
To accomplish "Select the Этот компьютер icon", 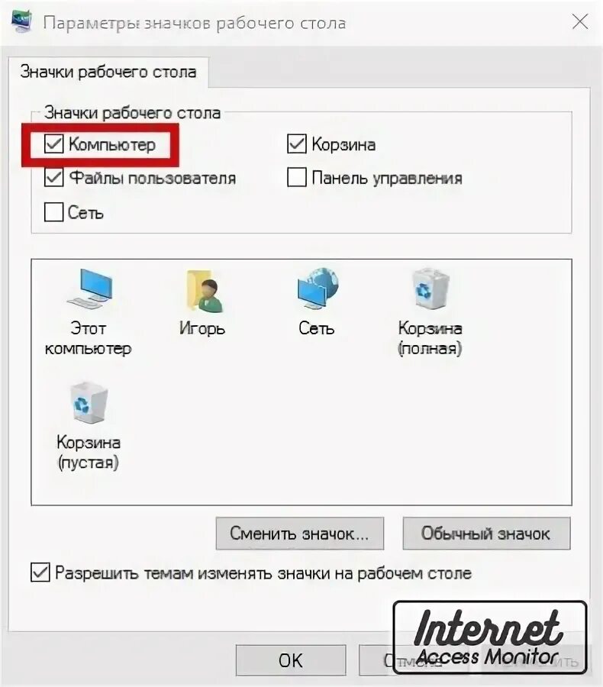I will (x=89, y=312).
